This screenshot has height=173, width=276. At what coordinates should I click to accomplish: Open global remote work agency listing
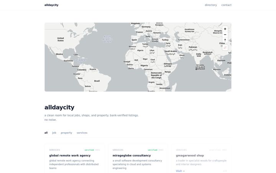[x=70, y=156]
